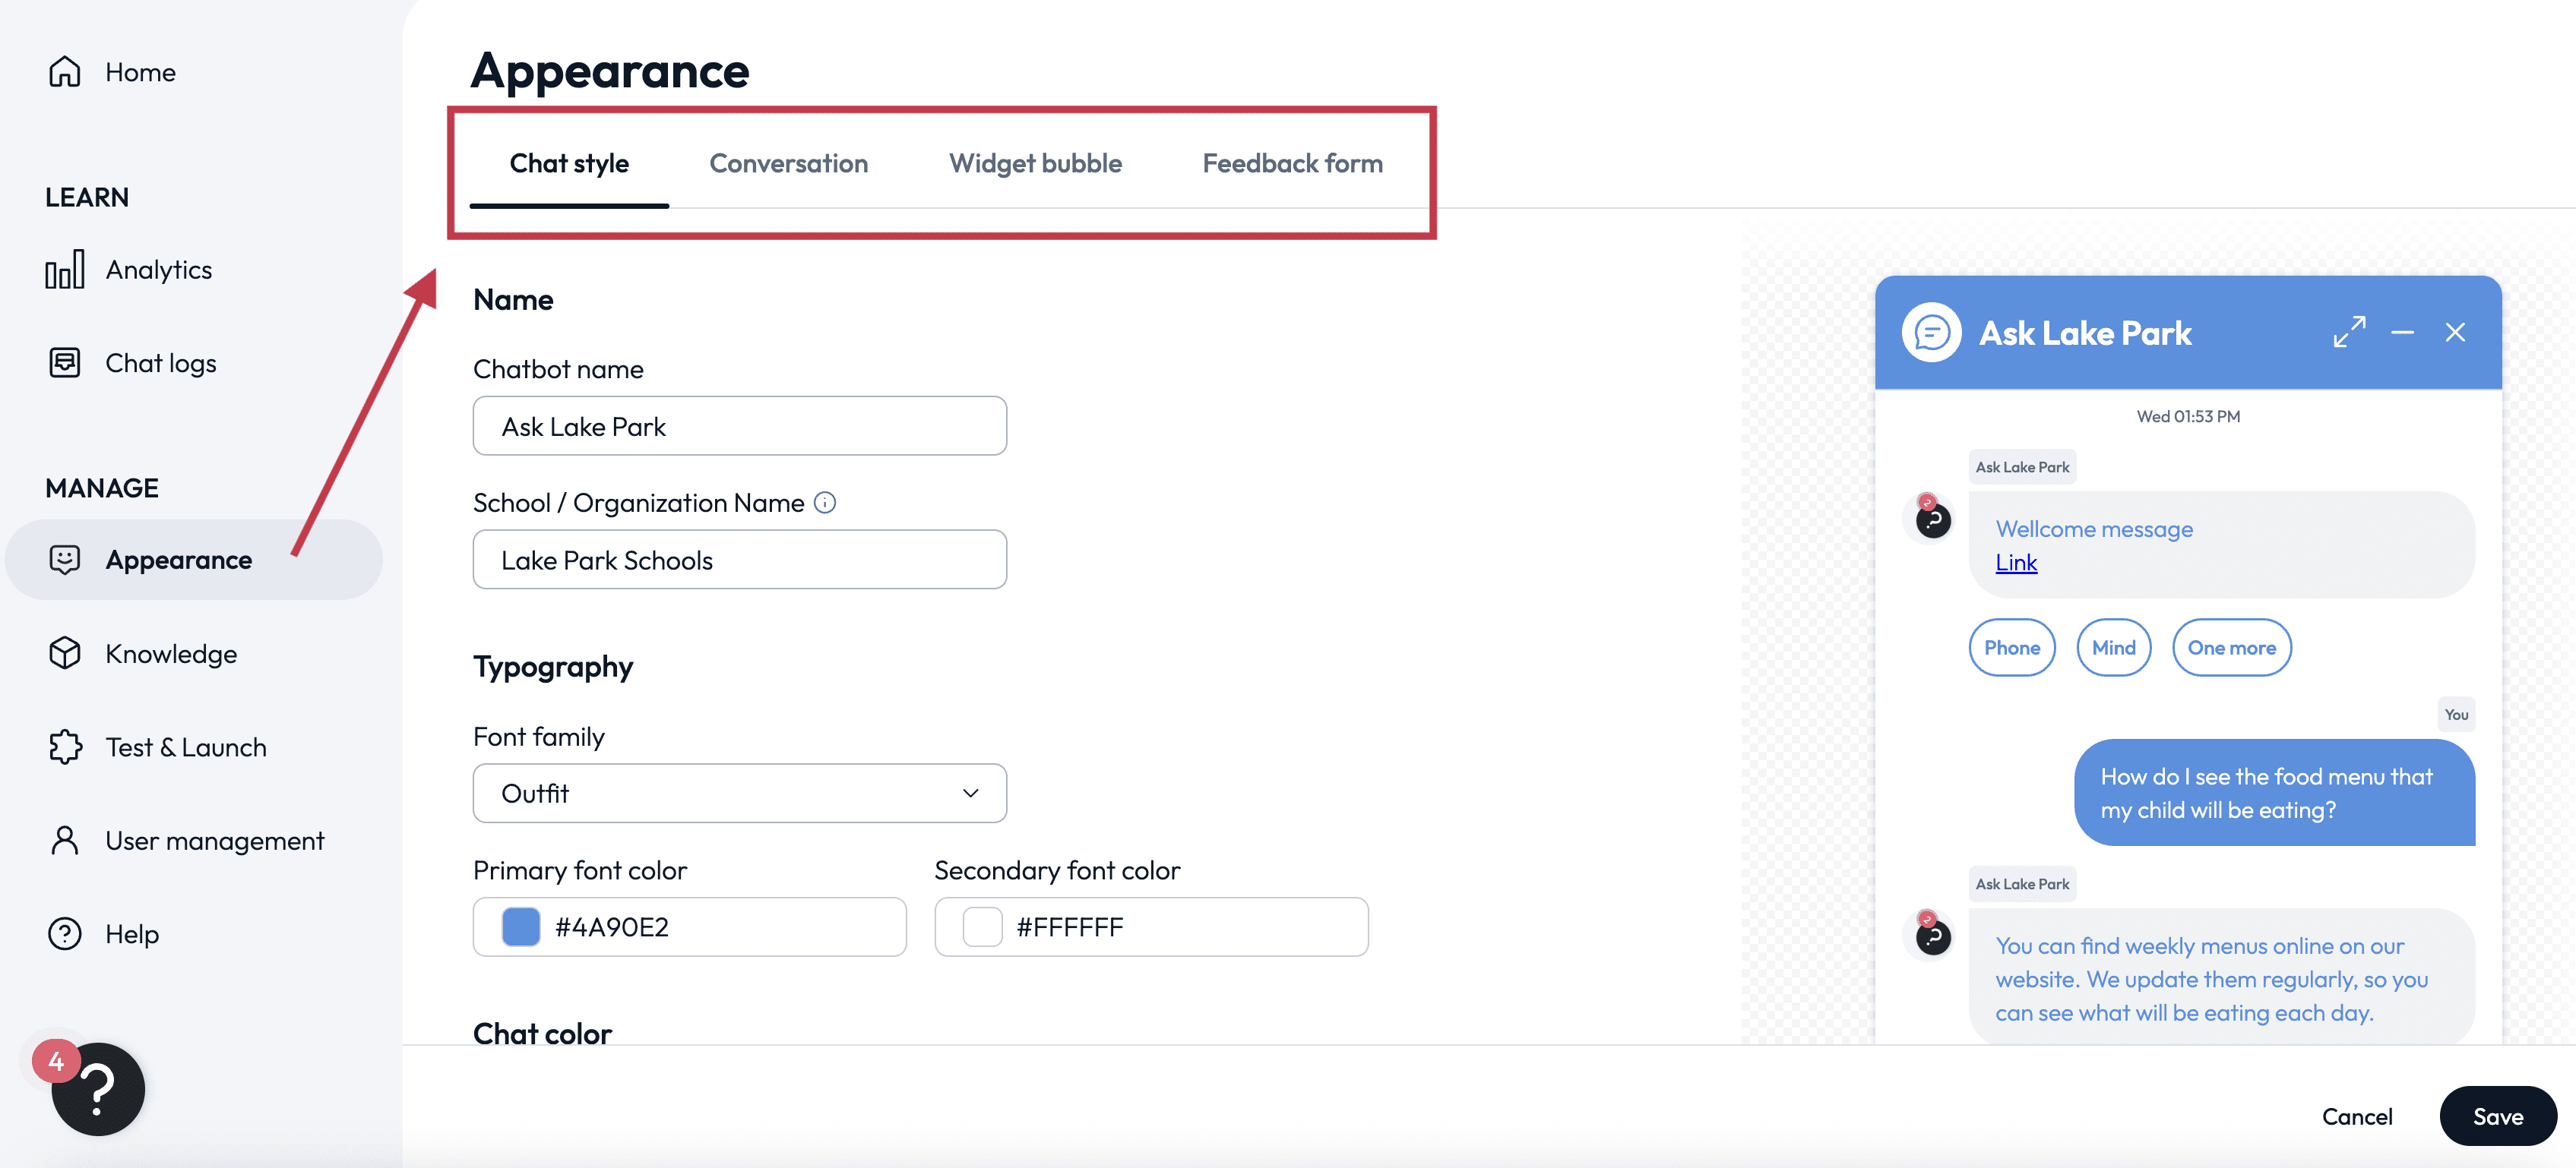Image resolution: width=2576 pixels, height=1168 pixels.
Task: Open the Font family dropdown chevron
Action: (970, 794)
